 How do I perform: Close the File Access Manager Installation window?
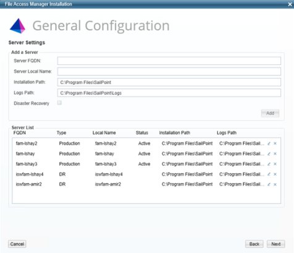[x=290, y=4]
